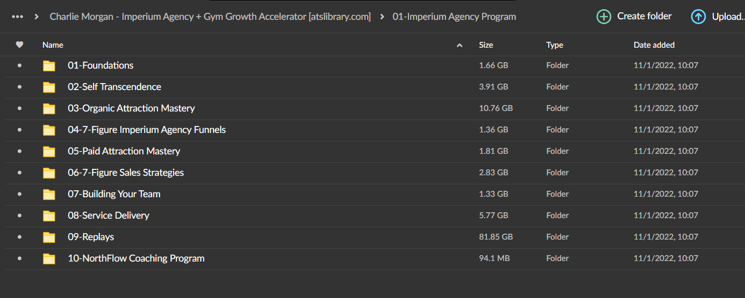This screenshot has width=745, height=298.
Task: Click the 03-Organic Attraction Mastery folder icon
Action: [x=49, y=109]
